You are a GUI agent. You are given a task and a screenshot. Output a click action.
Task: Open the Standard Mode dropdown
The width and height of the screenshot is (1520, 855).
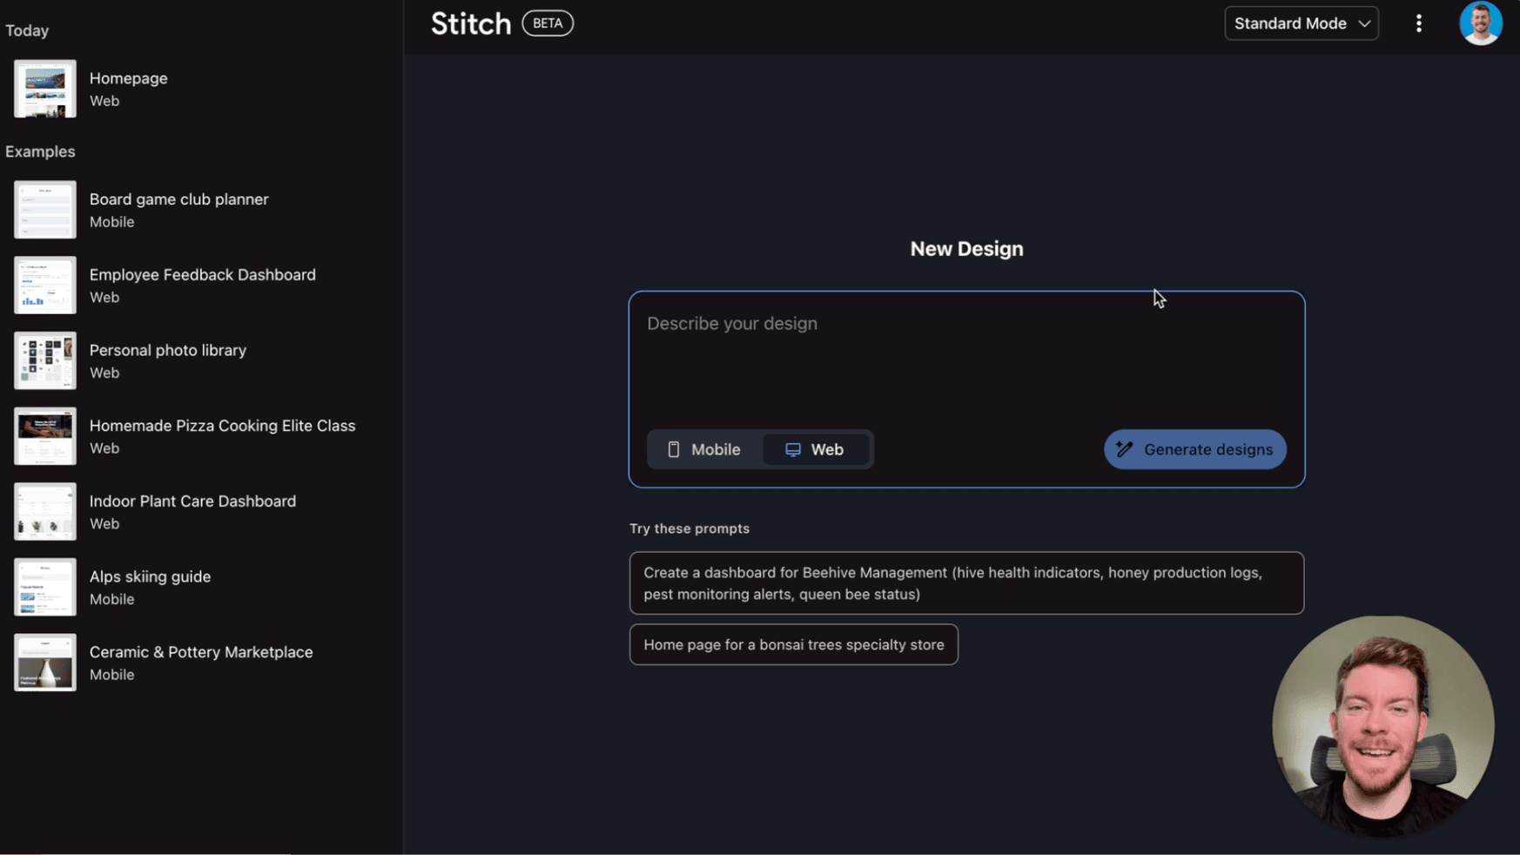[1301, 24]
